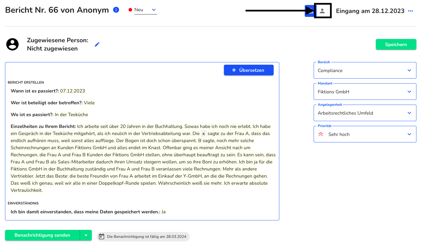The width and height of the screenshot is (425, 242).
Task: Open the Angelegenheit dropdown
Action: (x=365, y=113)
